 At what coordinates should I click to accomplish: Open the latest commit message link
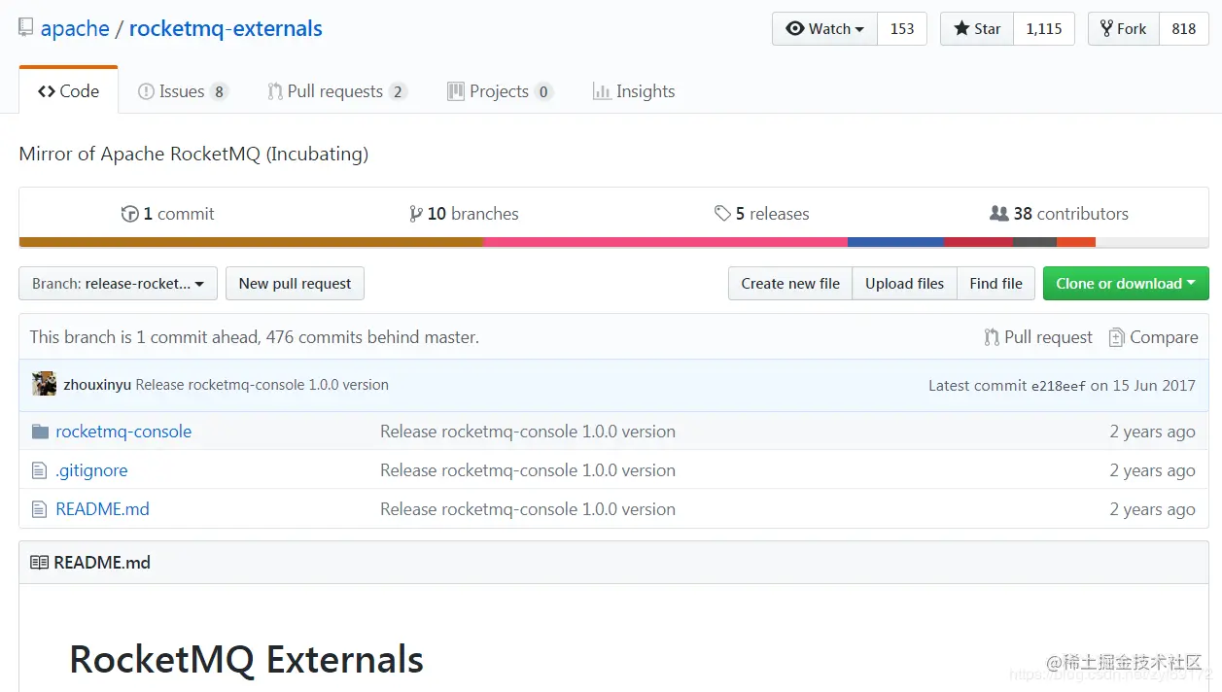(262, 385)
